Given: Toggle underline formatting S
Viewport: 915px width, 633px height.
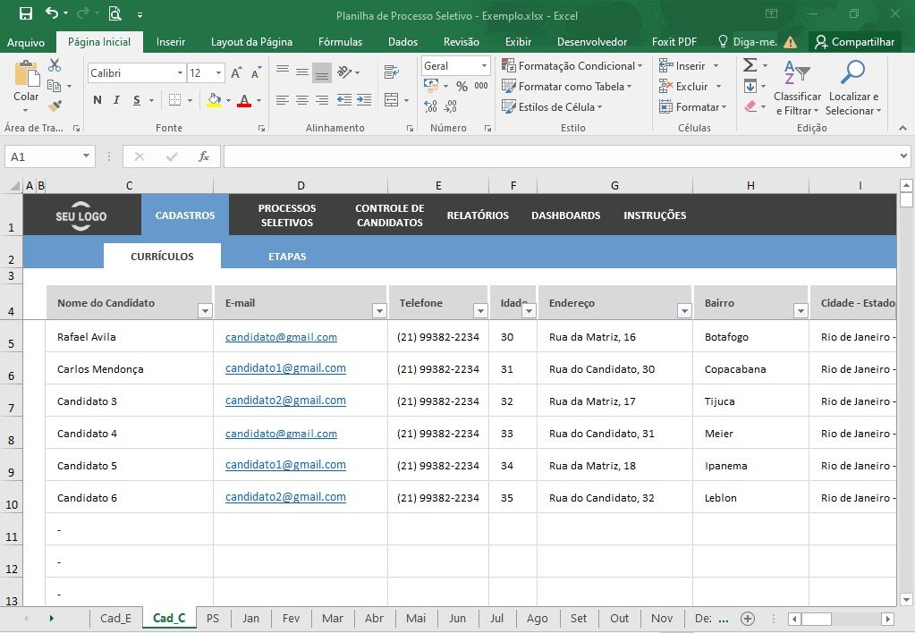Looking at the screenshot, I should point(137,100).
